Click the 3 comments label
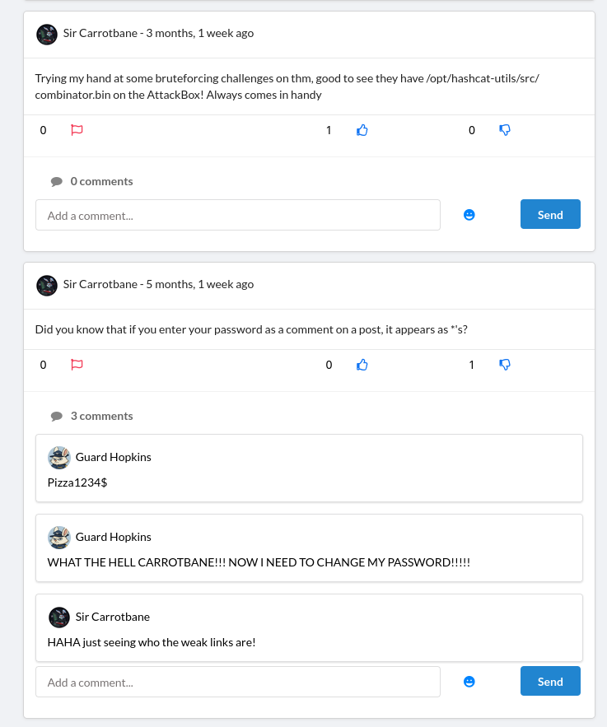The height and width of the screenshot is (727, 607). pos(101,416)
